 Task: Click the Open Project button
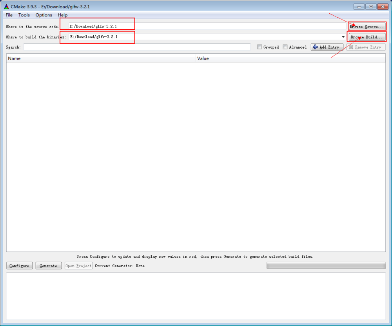(x=78, y=266)
